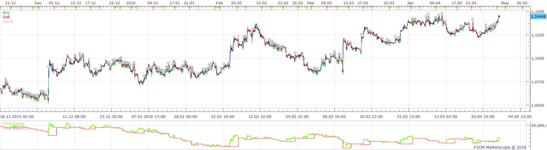Select the 2016 year label on the top timeline
This screenshot has height=150, width=547.
tap(131, 3)
